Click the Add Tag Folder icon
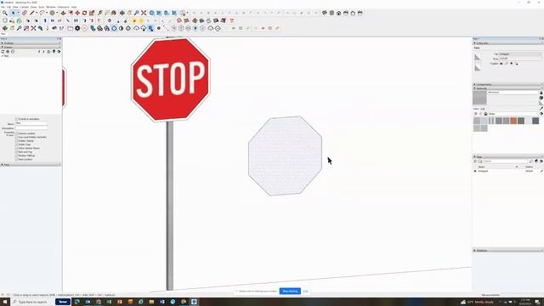The height and width of the screenshot is (306, 544). pyautogui.click(x=480, y=161)
